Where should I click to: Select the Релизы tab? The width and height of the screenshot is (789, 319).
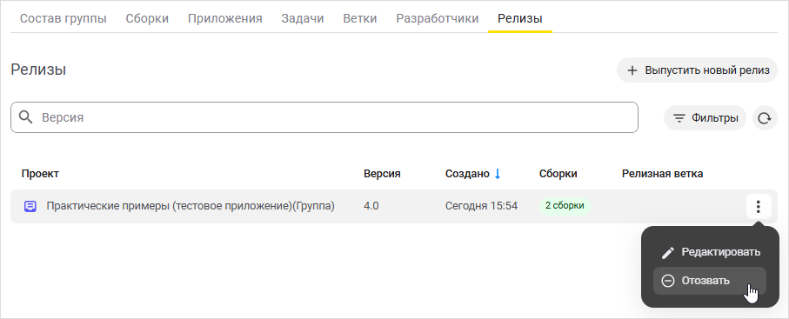(520, 19)
